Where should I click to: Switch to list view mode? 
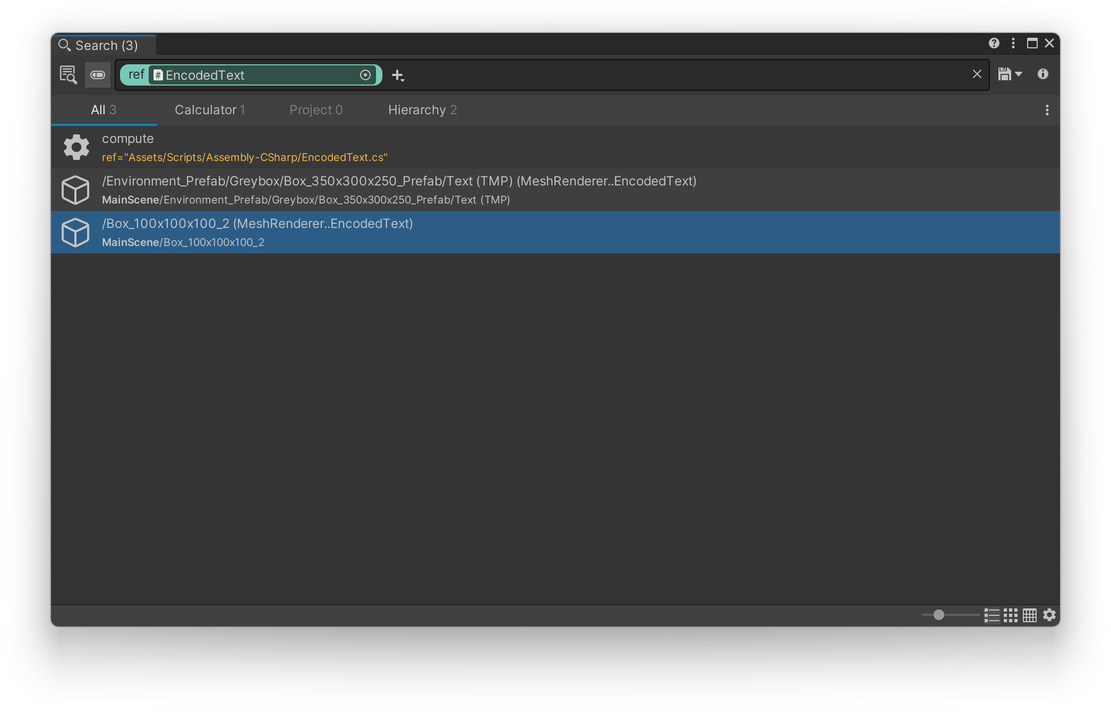[992, 615]
